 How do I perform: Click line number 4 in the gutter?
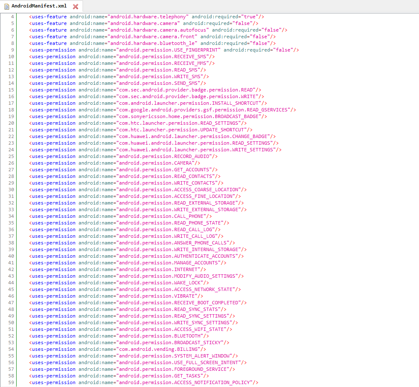coord(12,17)
